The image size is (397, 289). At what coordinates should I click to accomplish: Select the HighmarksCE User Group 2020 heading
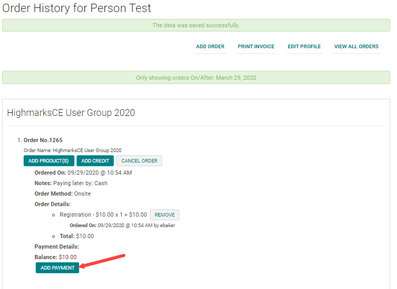click(x=71, y=113)
